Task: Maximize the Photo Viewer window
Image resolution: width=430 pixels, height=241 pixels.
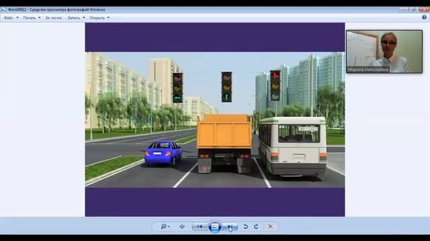Action: [x=414, y=9]
